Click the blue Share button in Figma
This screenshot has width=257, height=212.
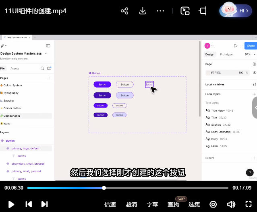coord(251,46)
